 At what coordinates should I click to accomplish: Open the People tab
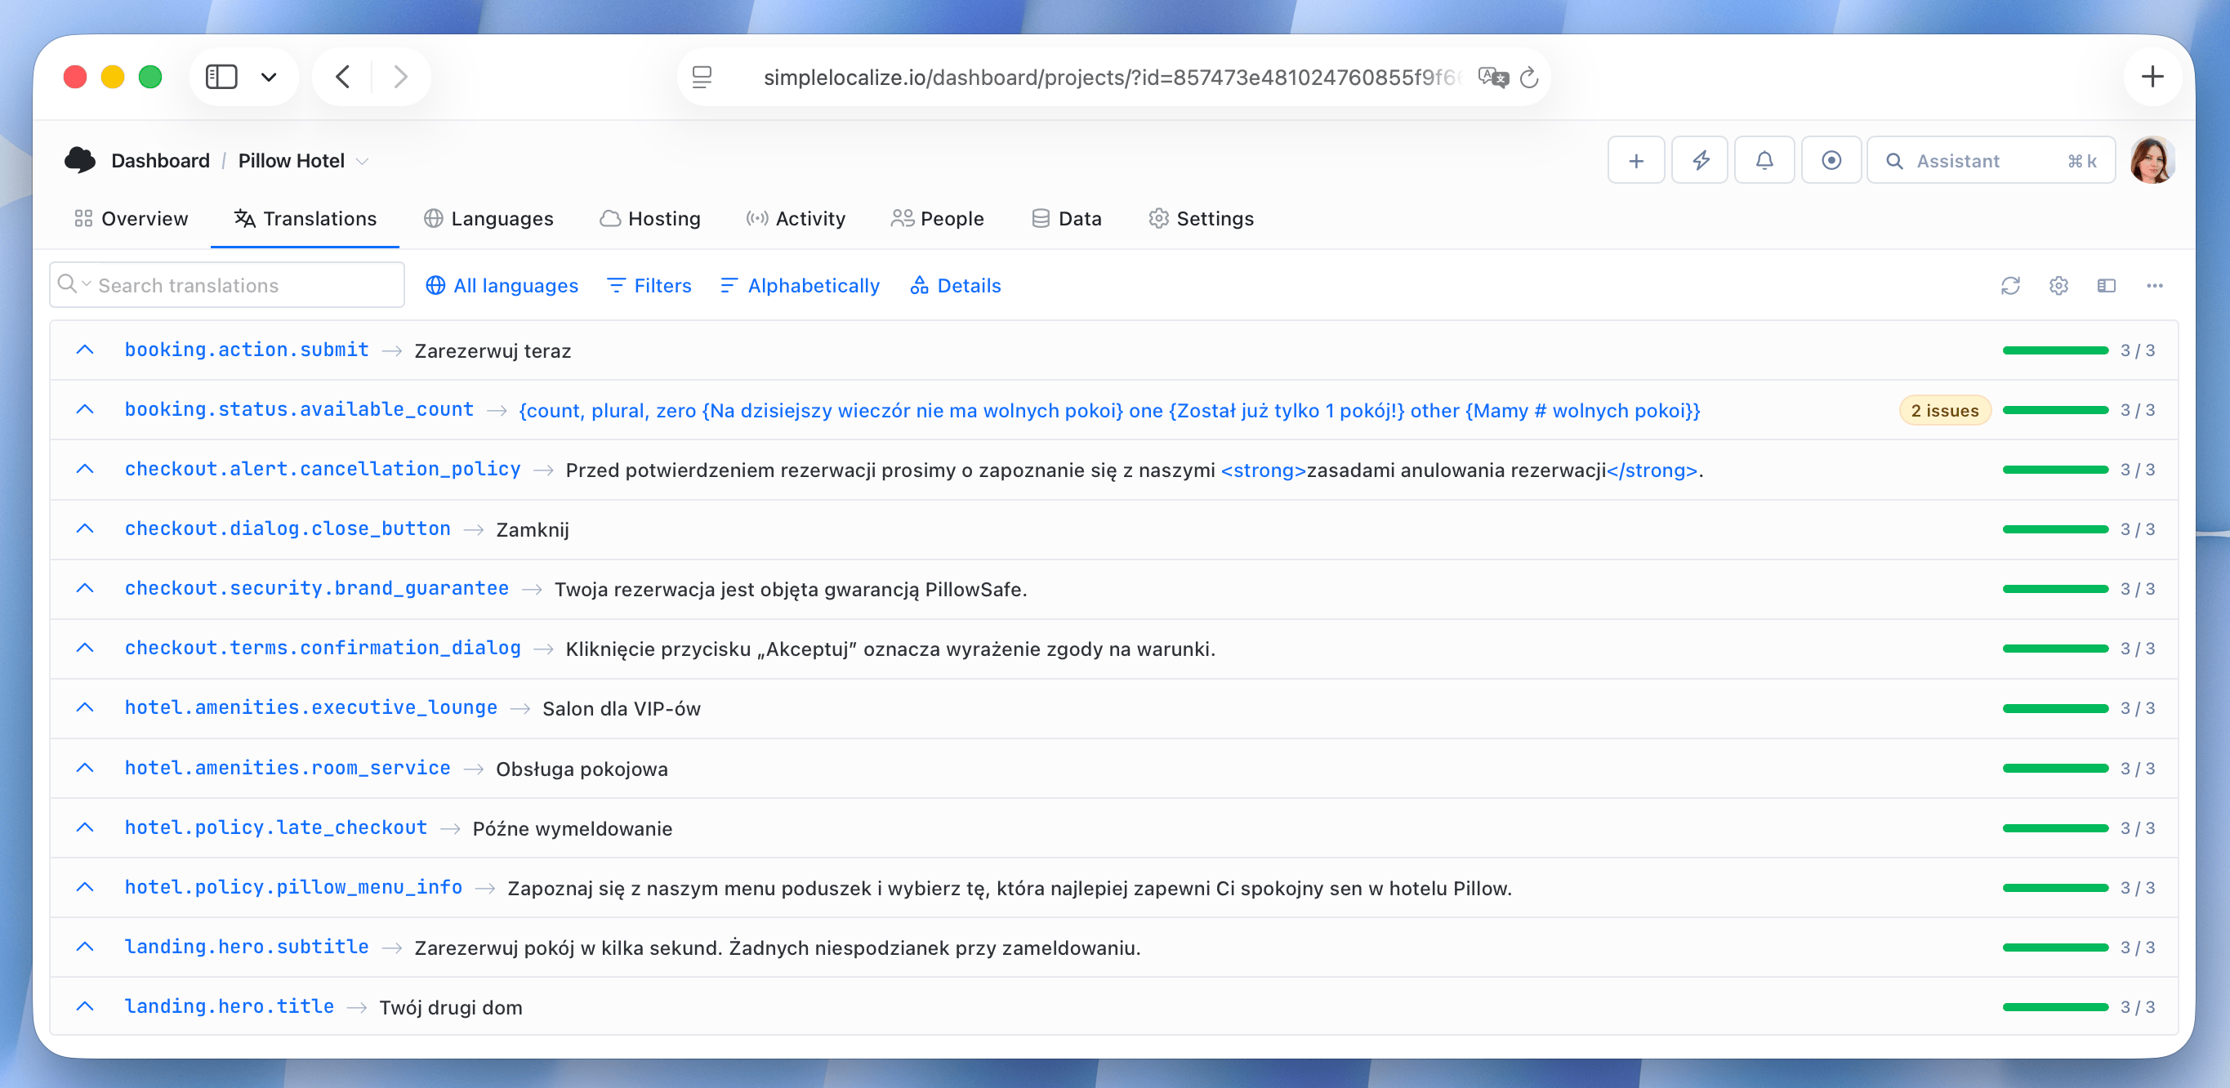938,219
